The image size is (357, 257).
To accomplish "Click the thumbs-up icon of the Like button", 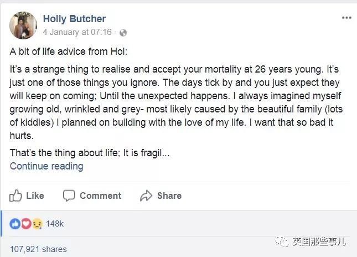I will tap(15, 196).
